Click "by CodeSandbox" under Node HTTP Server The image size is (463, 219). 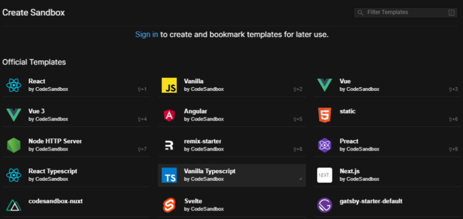pos(48,149)
